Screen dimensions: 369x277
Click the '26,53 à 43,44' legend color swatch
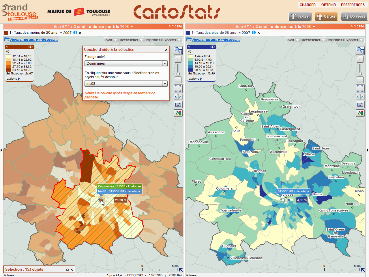191,70
